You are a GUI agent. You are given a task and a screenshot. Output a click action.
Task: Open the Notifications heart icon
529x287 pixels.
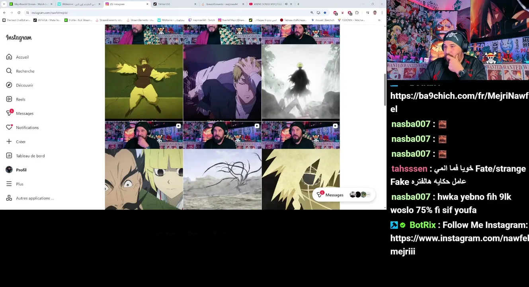9,128
